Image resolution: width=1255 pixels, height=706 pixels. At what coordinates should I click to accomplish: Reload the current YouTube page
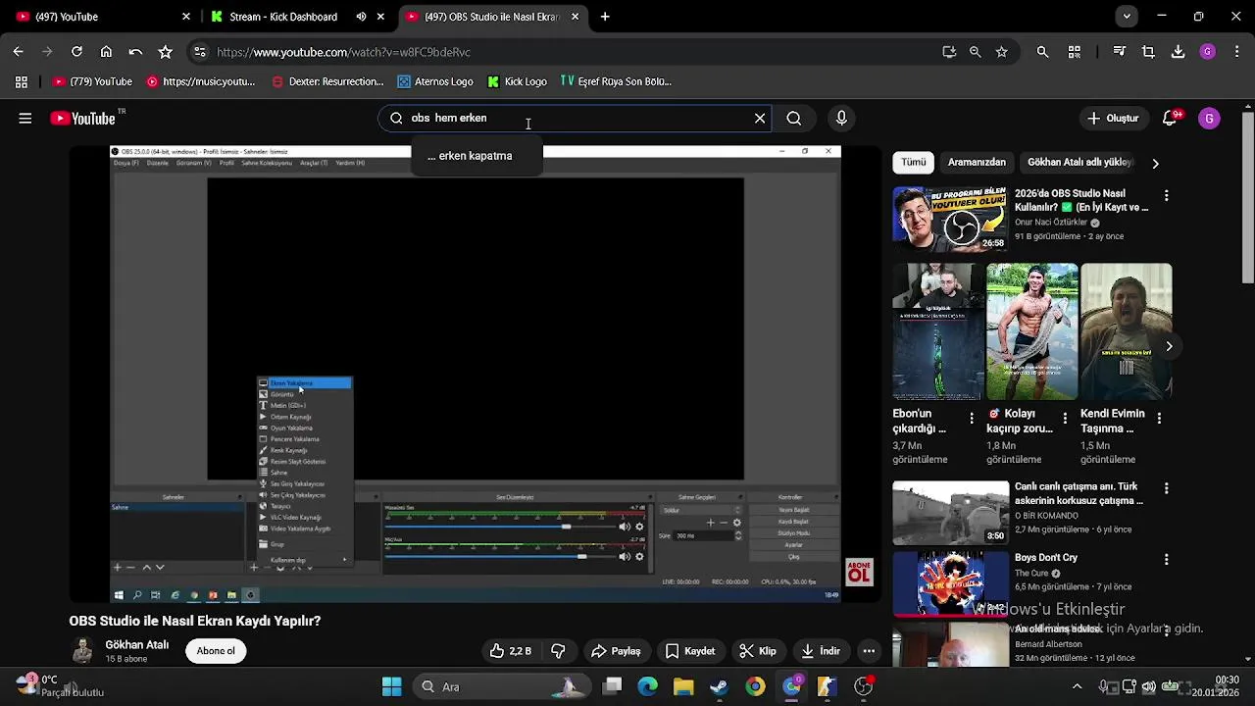tap(76, 52)
